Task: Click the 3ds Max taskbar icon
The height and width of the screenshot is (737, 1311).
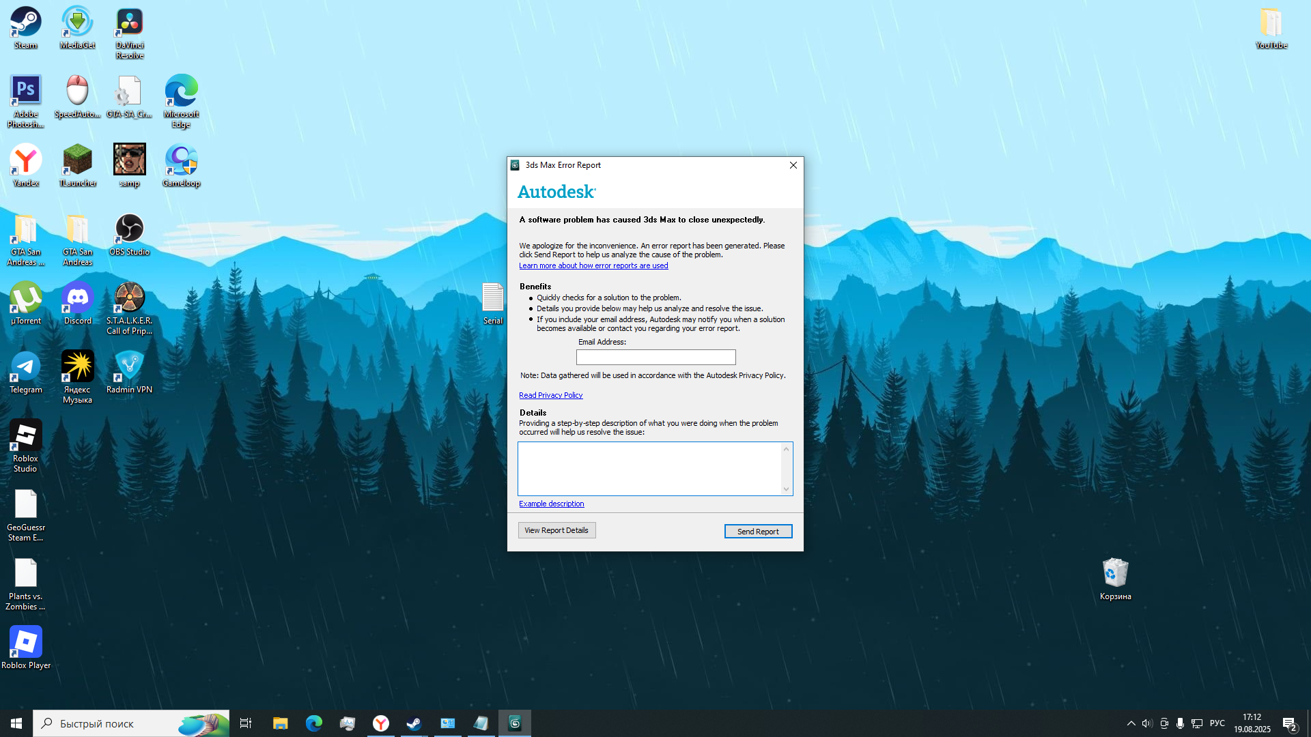Action: click(515, 723)
